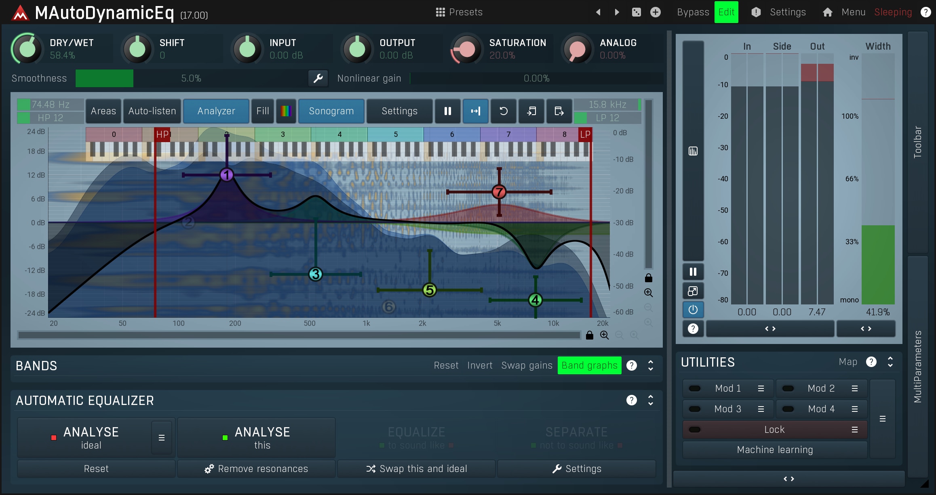Viewport: 936px width, 495px height.
Task: Click horizontal zoom-in magnifier below graph
Action: pyautogui.click(x=604, y=335)
